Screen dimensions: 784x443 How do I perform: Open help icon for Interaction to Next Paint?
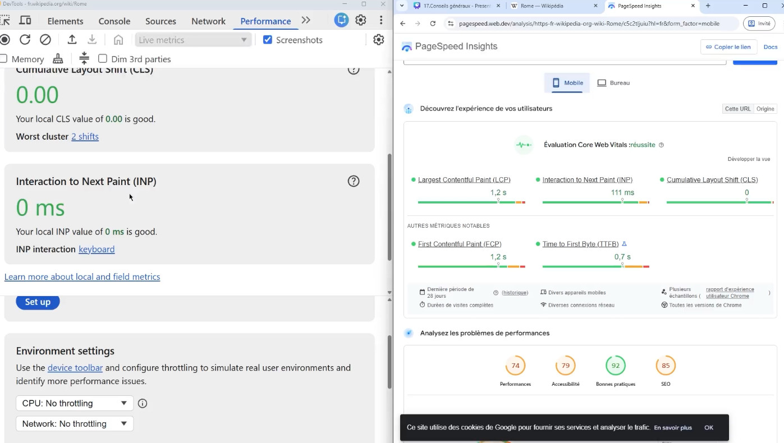(x=354, y=181)
